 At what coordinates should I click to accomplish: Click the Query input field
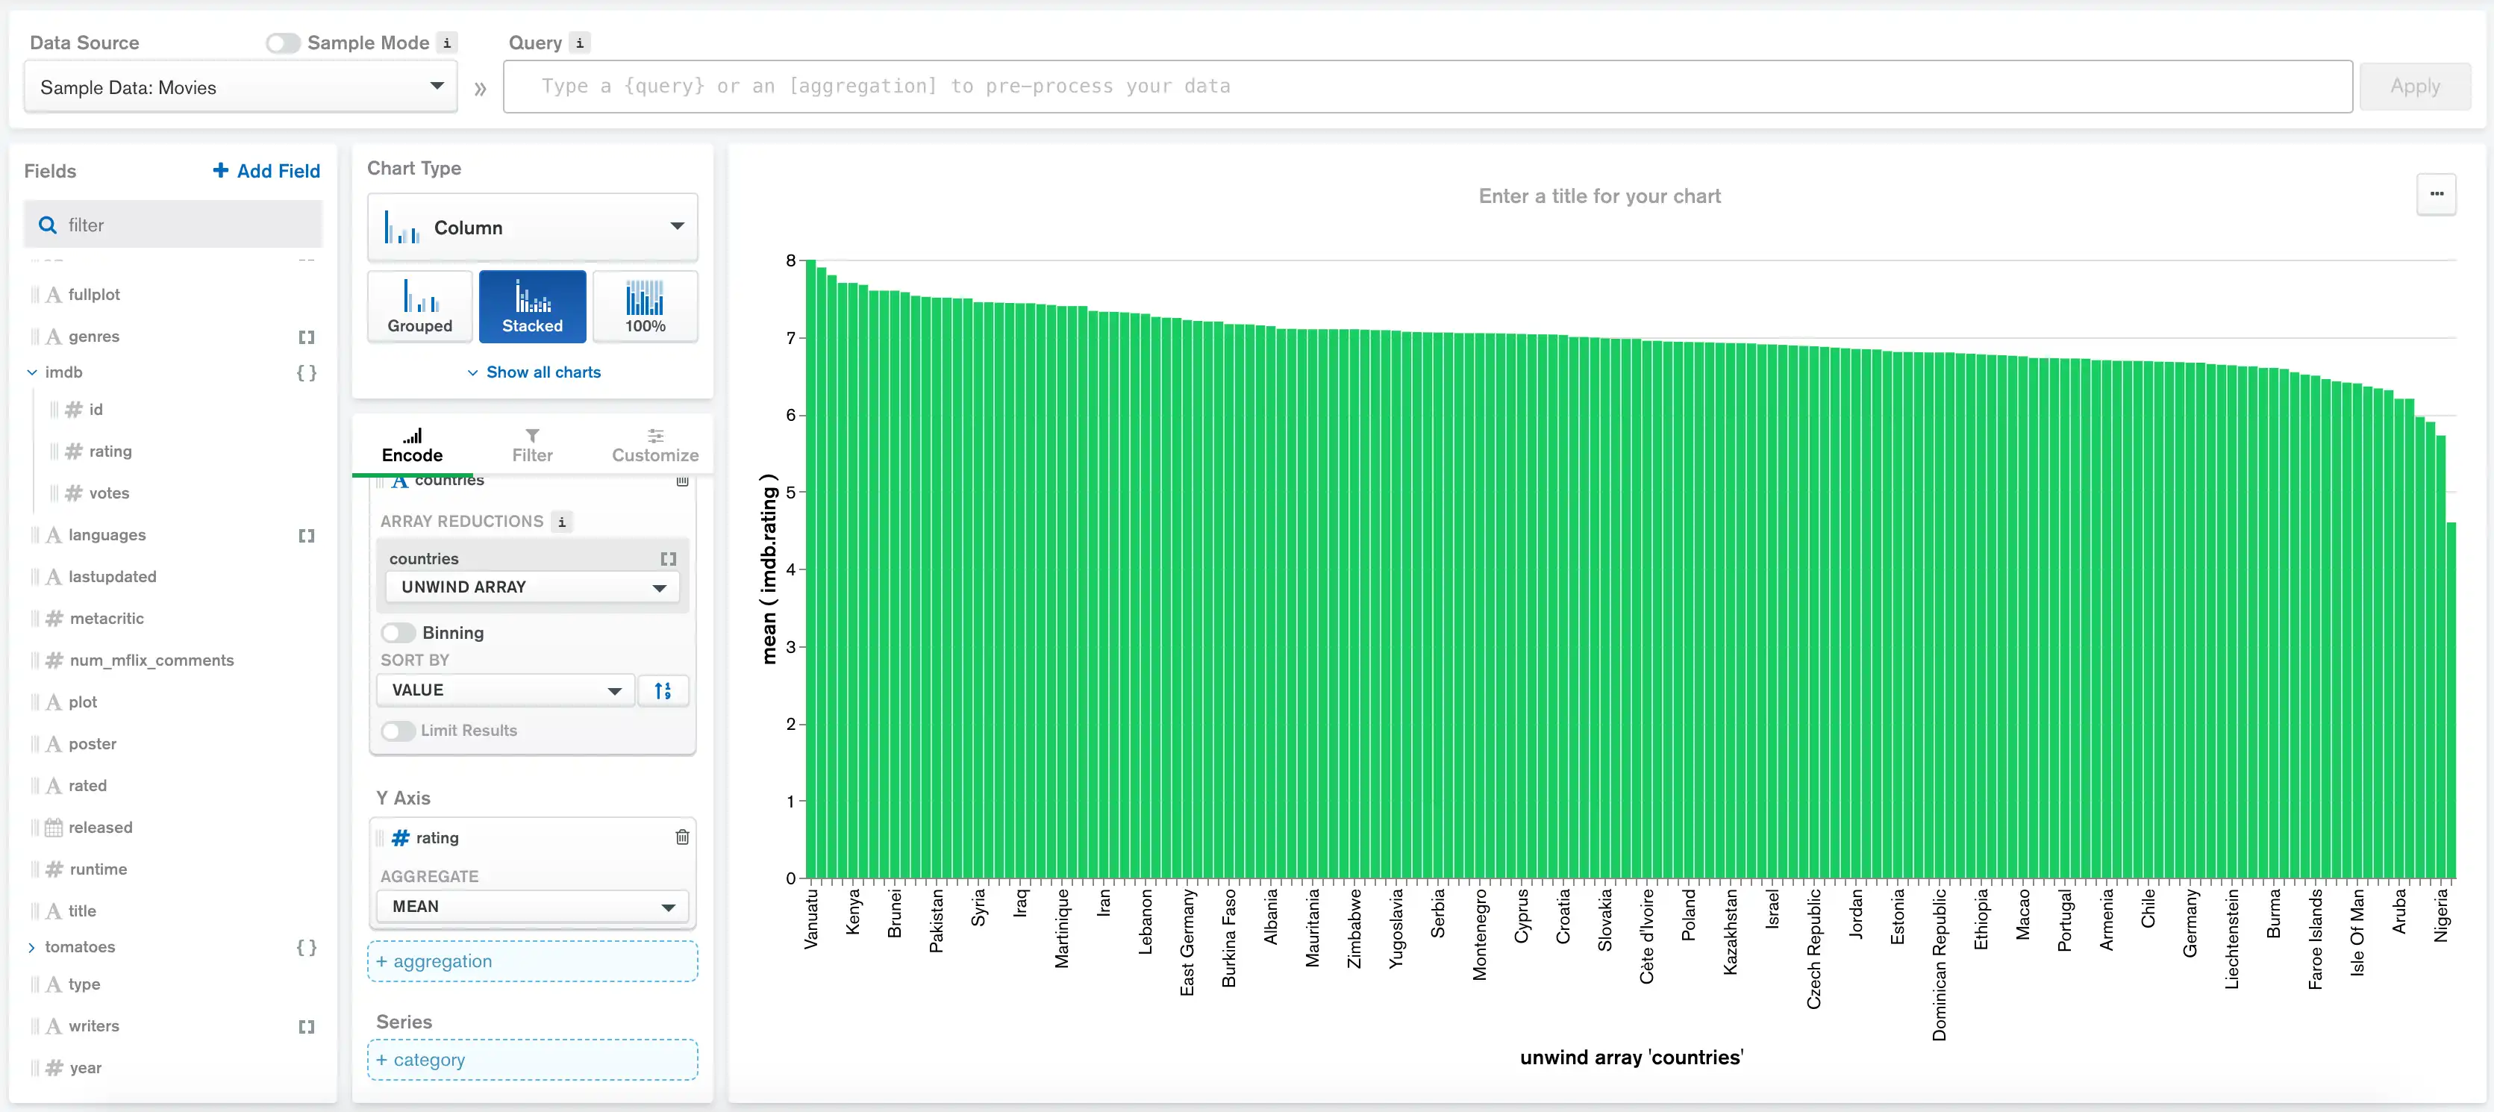click(1425, 87)
